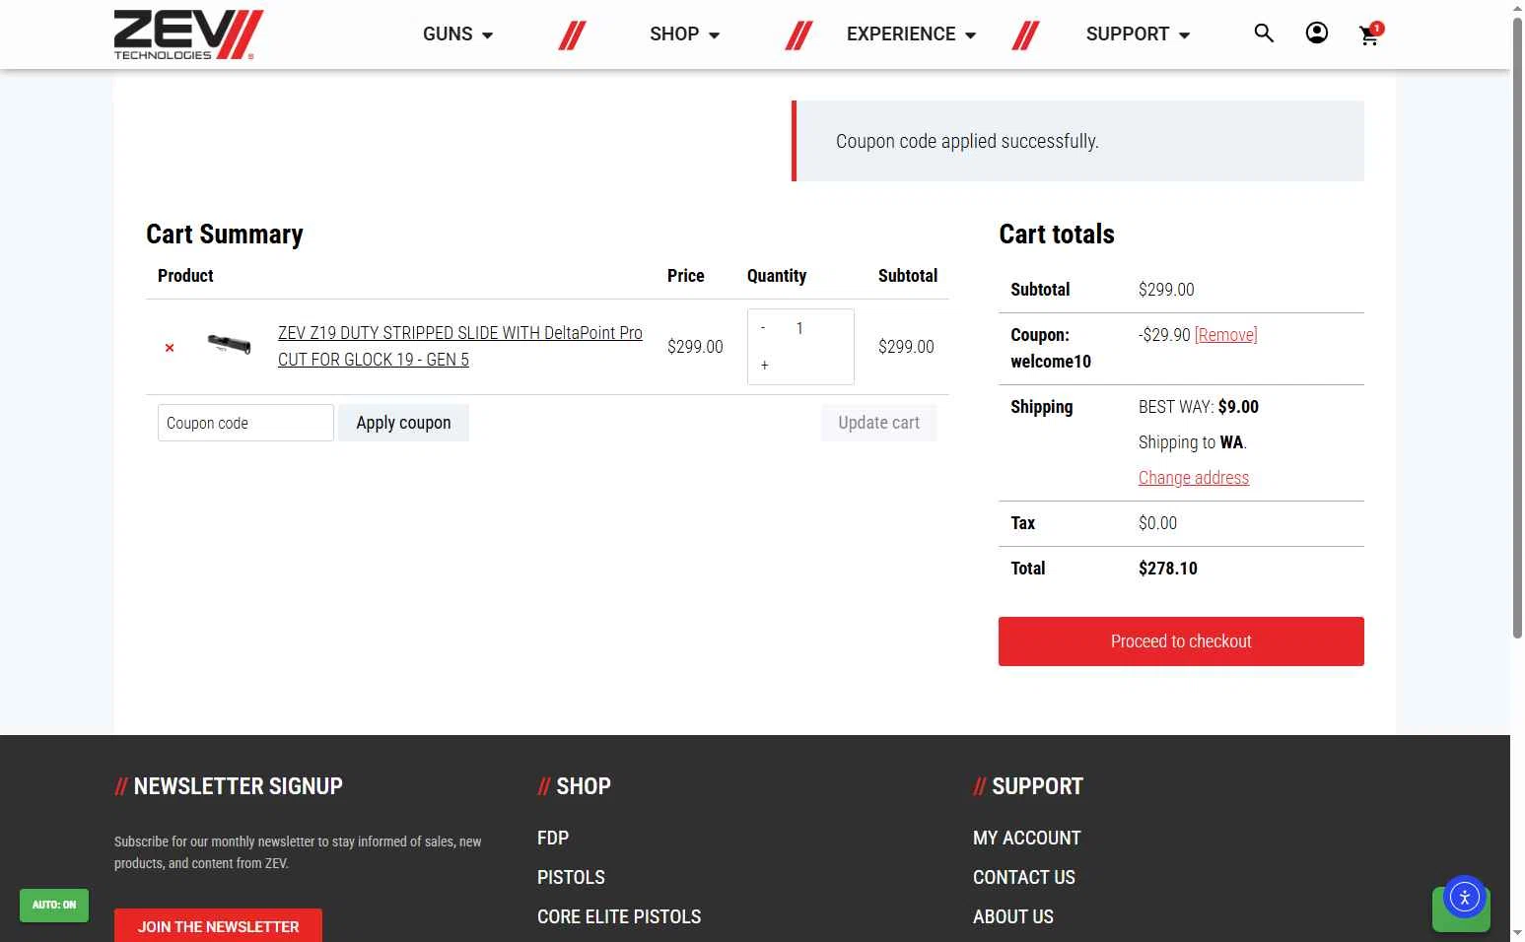Viewport: 1525px width, 942px height.
Task: Click JOIN THE NEWSLETTER button
Action: (218, 926)
